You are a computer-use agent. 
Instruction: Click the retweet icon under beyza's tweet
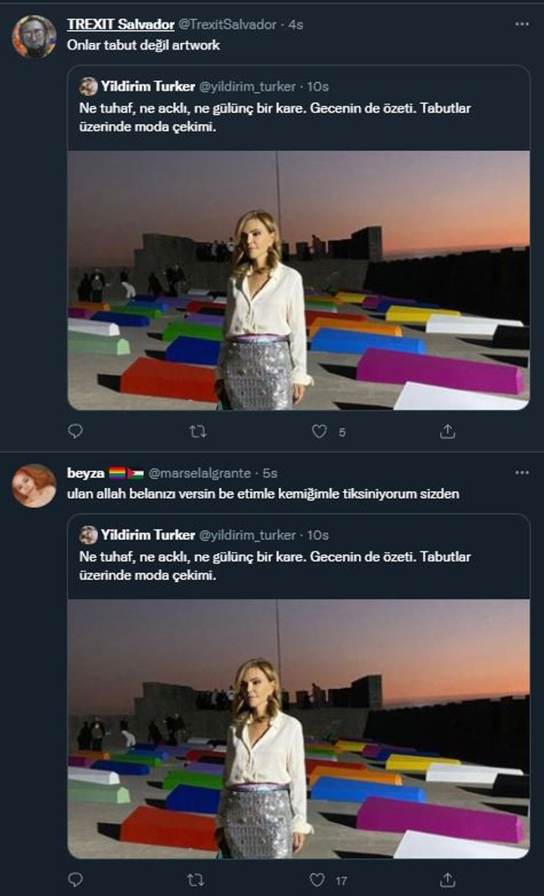[x=195, y=880]
